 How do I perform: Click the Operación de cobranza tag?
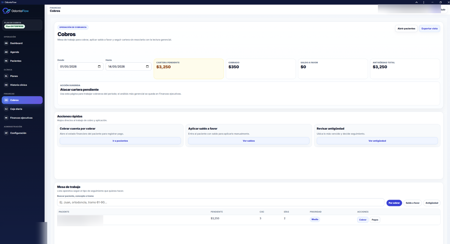(73, 27)
